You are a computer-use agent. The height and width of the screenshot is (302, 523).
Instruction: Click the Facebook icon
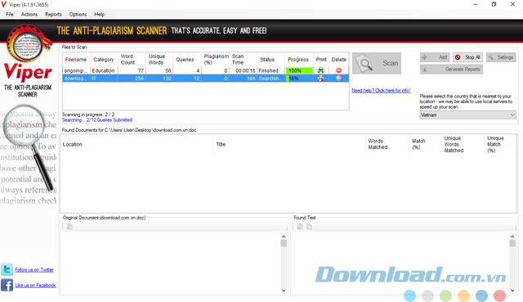[7, 285]
